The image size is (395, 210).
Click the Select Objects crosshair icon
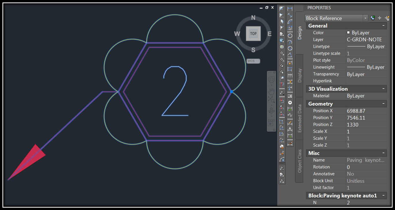pyautogui.click(x=379, y=18)
